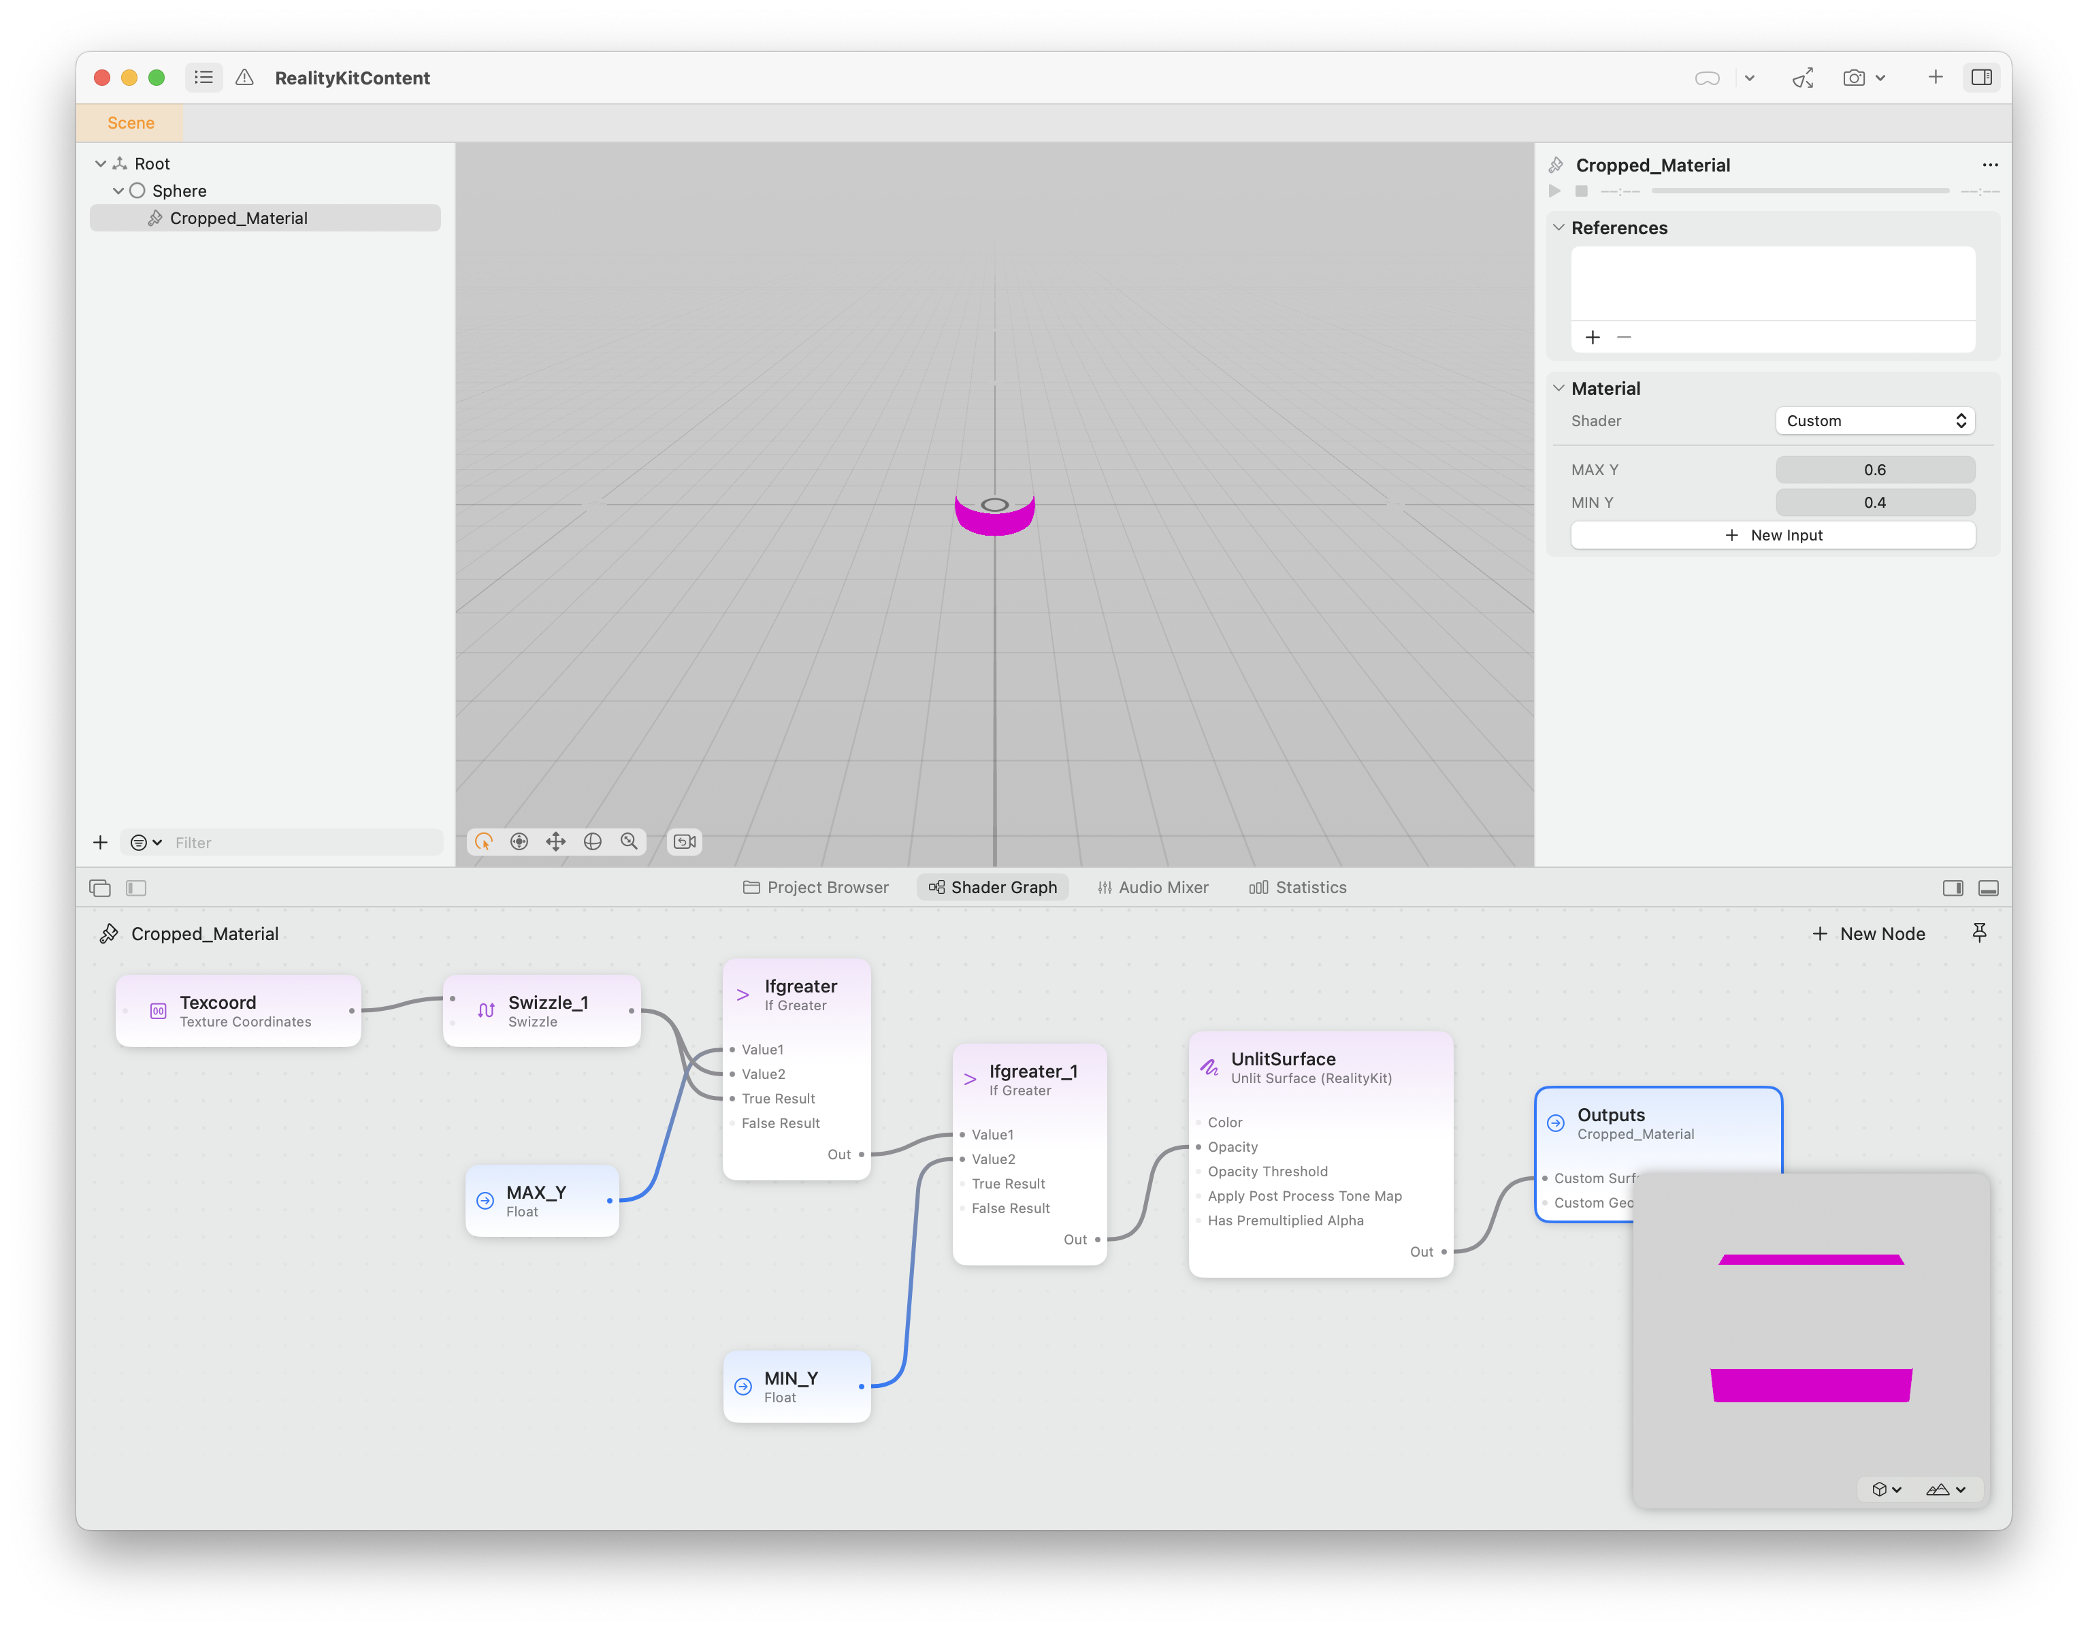The width and height of the screenshot is (2088, 1631).
Task: Select the Audio Mixer tab
Action: (1159, 887)
